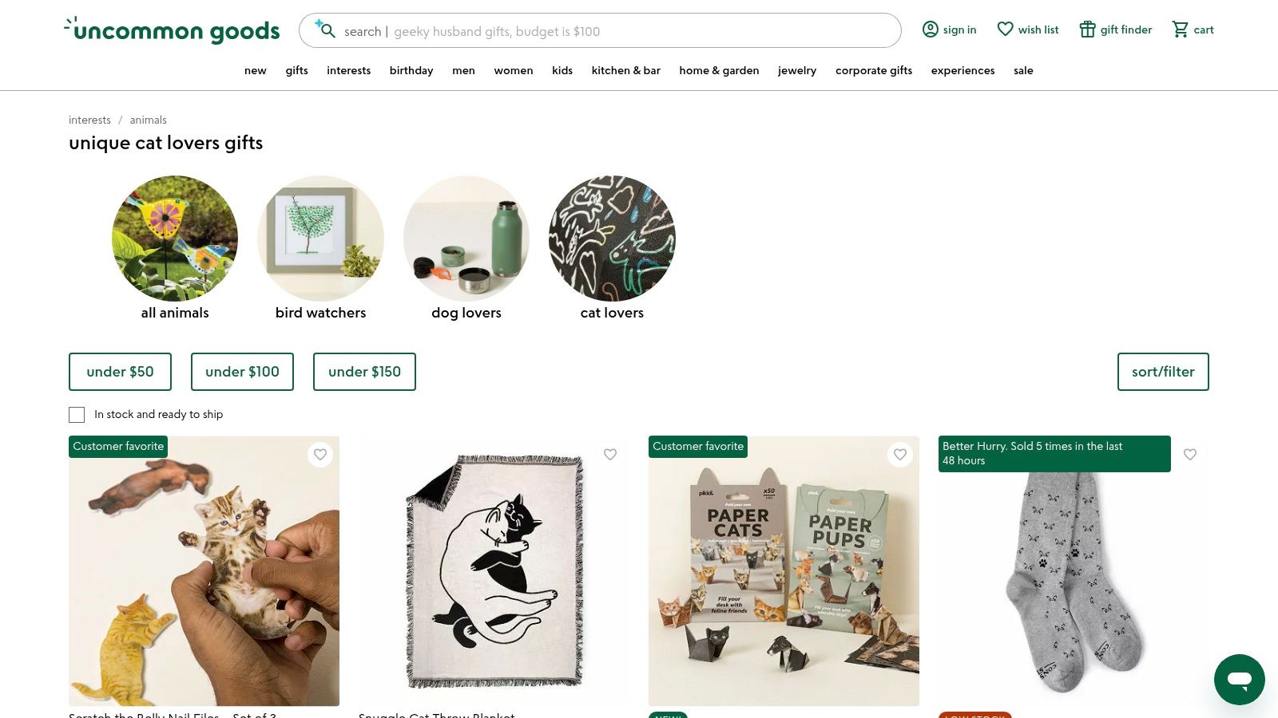
Task: Select the dog lovers category thumbnail
Action: click(466, 239)
